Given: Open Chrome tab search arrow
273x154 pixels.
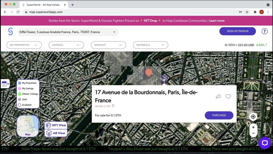Looking at the screenshot, I should (268, 5).
